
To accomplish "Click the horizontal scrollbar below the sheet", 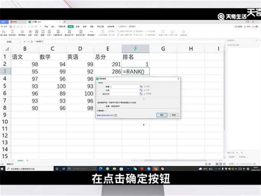I will click(175, 161).
